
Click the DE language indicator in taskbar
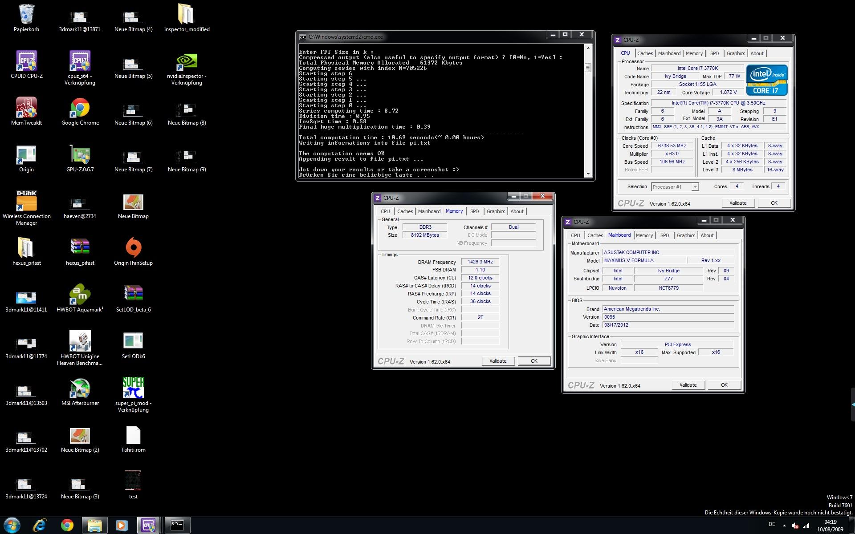[x=772, y=524]
